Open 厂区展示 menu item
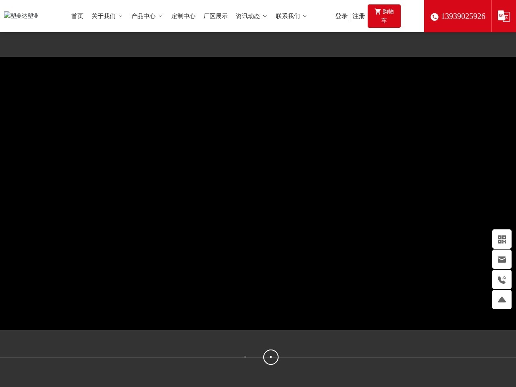The image size is (516, 387). click(x=216, y=16)
